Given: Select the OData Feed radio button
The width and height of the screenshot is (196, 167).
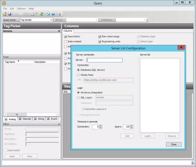Looking at the screenshot, I should click(78, 75).
